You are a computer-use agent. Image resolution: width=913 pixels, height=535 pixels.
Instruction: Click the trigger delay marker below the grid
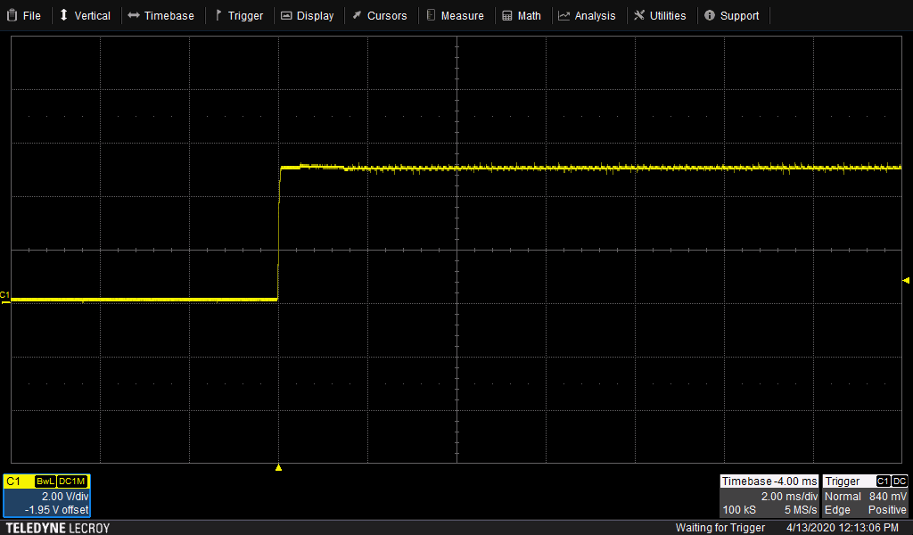click(278, 467)
